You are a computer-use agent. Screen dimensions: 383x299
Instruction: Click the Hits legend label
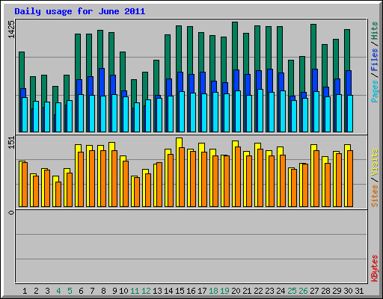coord(375,31)
